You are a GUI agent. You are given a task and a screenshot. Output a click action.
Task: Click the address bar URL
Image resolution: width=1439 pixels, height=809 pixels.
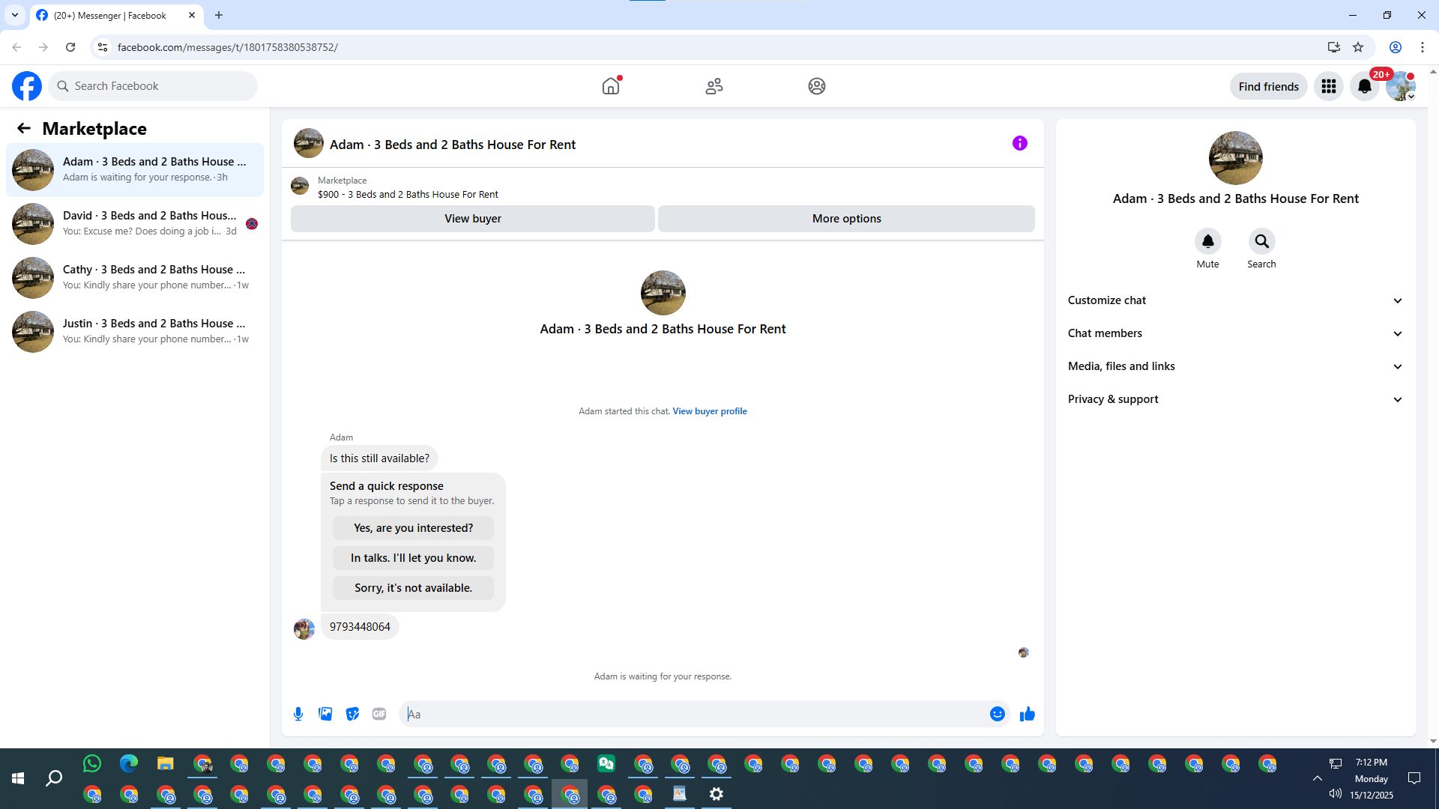[x=228, y=47]
